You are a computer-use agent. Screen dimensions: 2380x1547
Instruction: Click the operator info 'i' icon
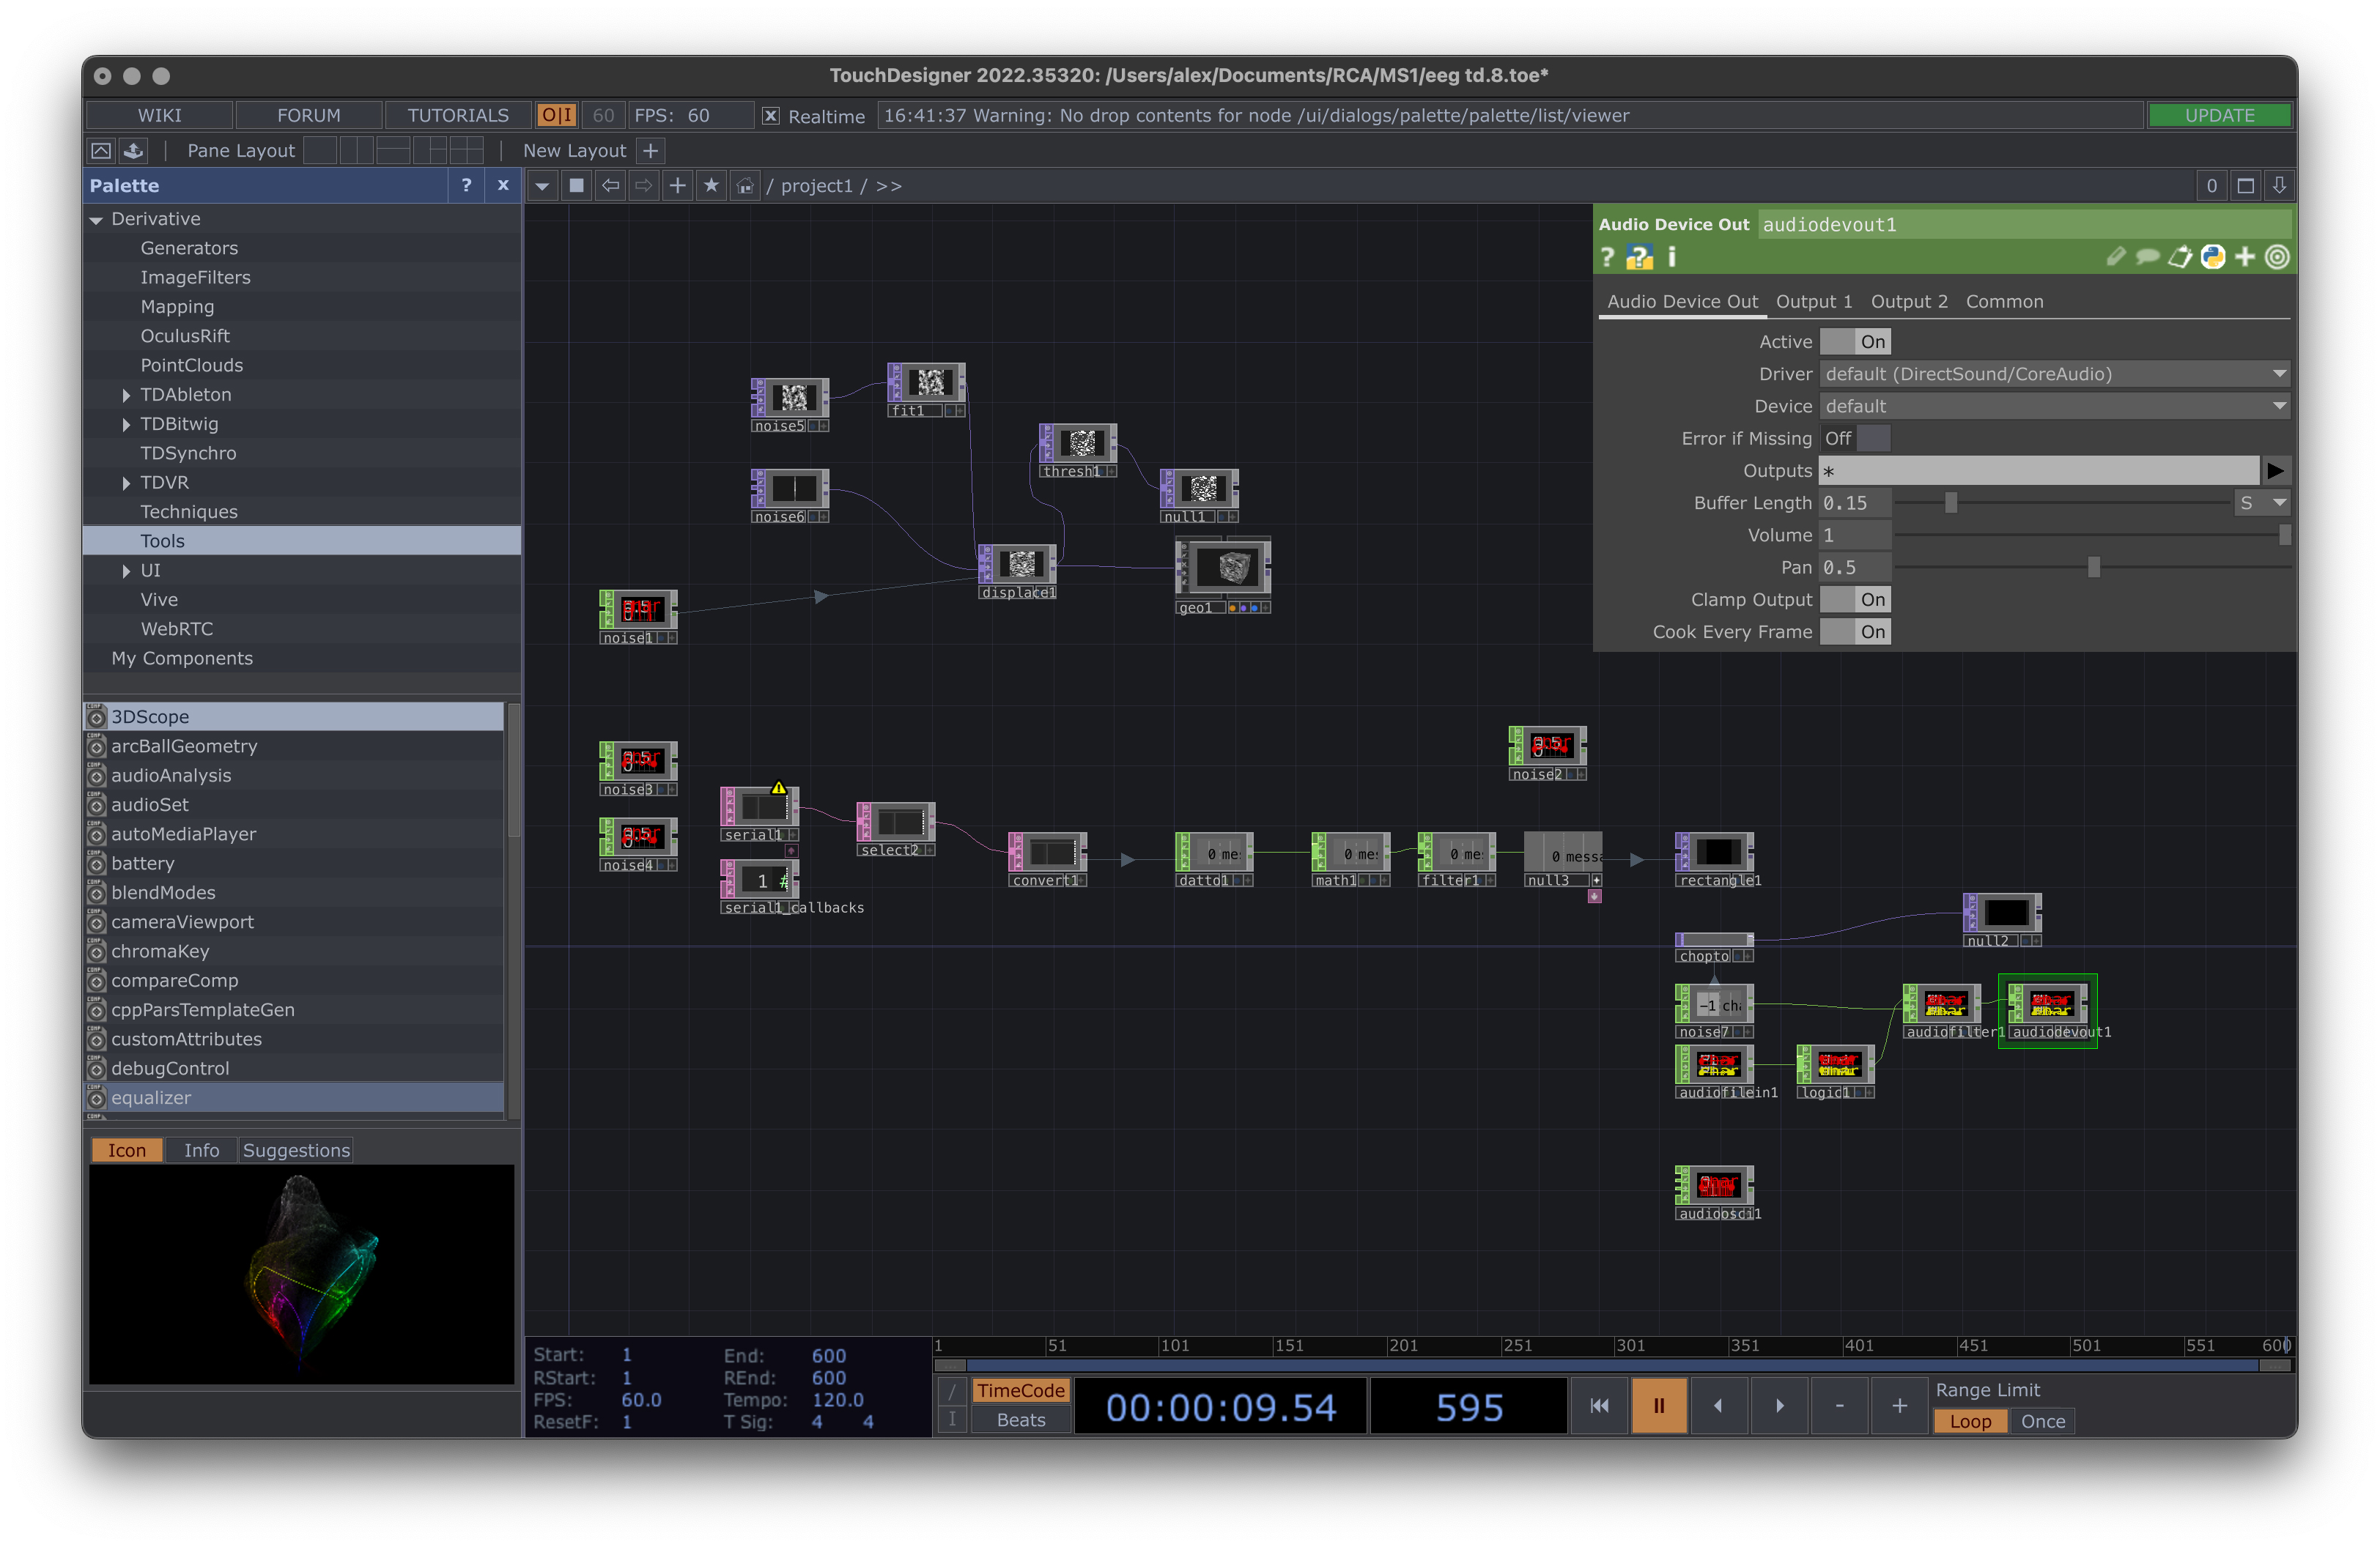(1671, 258)
